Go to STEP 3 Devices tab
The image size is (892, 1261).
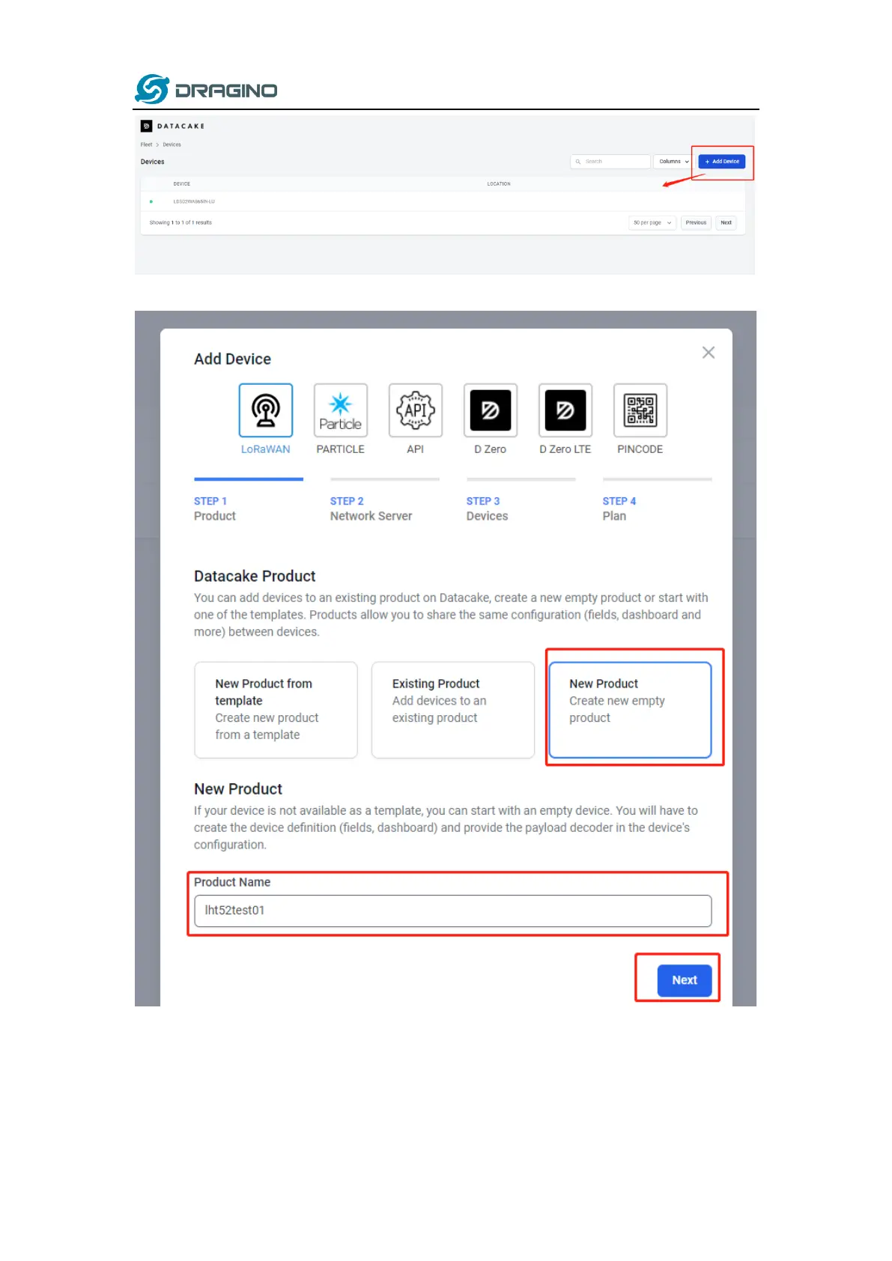coord(521,501)
